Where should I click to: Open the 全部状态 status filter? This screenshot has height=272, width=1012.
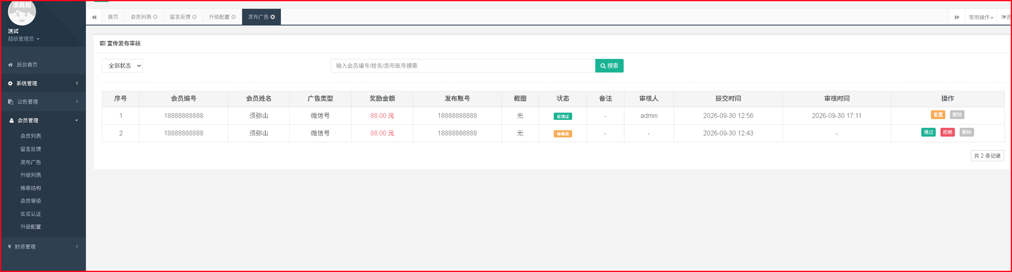122,66
